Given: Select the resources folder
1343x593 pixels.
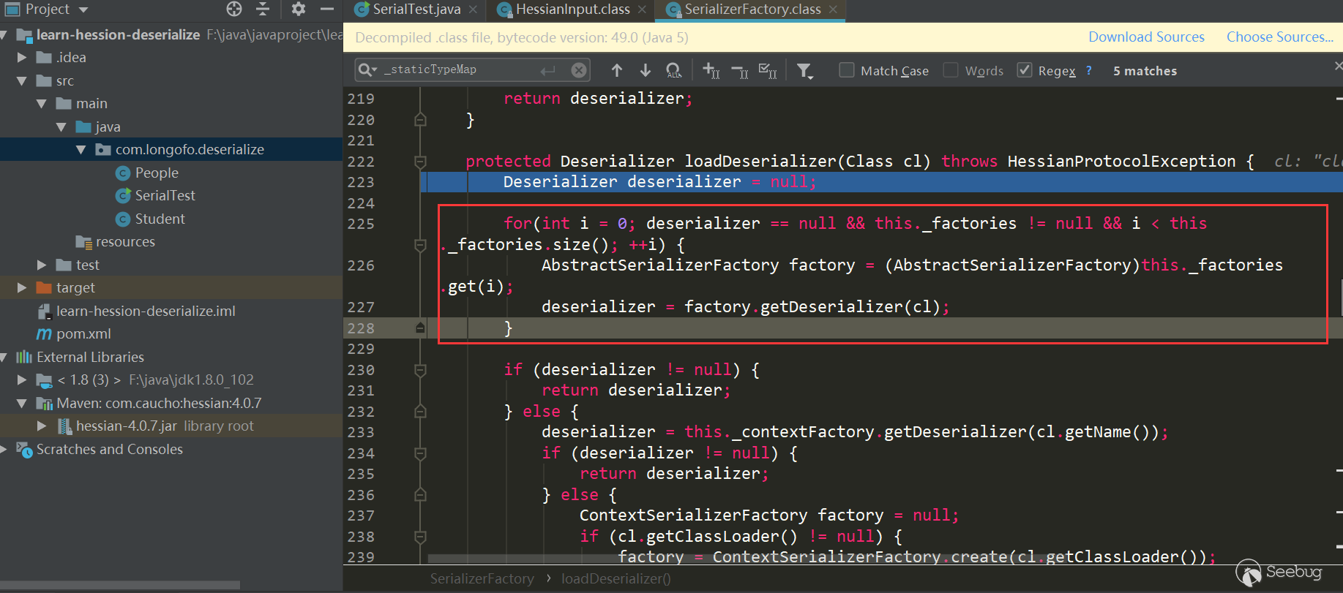Looking at the screenshot, I should pos(125,241).
